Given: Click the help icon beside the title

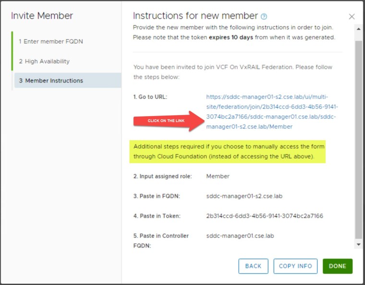Looking at the screenshot, I should pyautogui.click(x=264, y=16).
